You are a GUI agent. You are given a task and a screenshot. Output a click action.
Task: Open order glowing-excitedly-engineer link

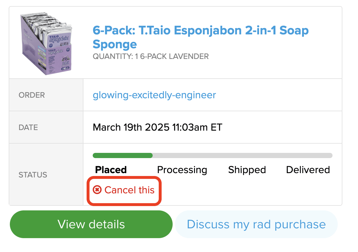pos(154,95)
